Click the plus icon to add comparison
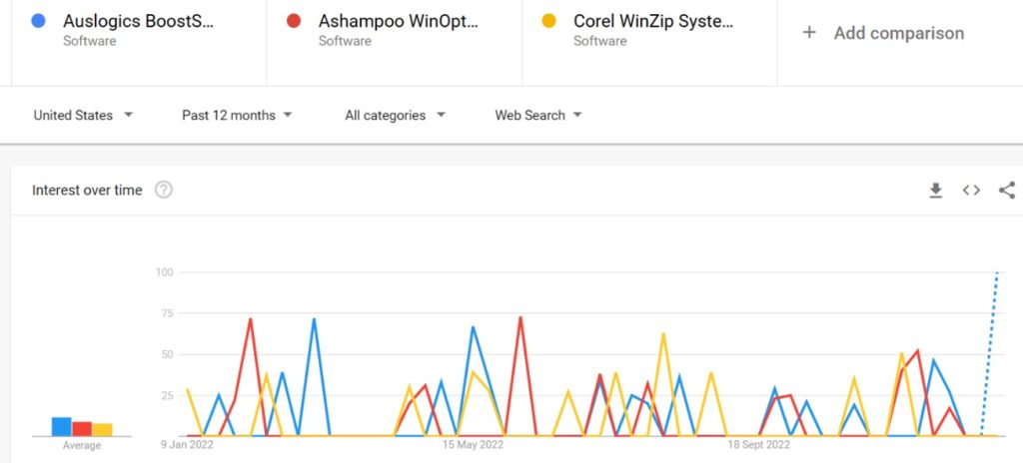 tap(809, 33)
